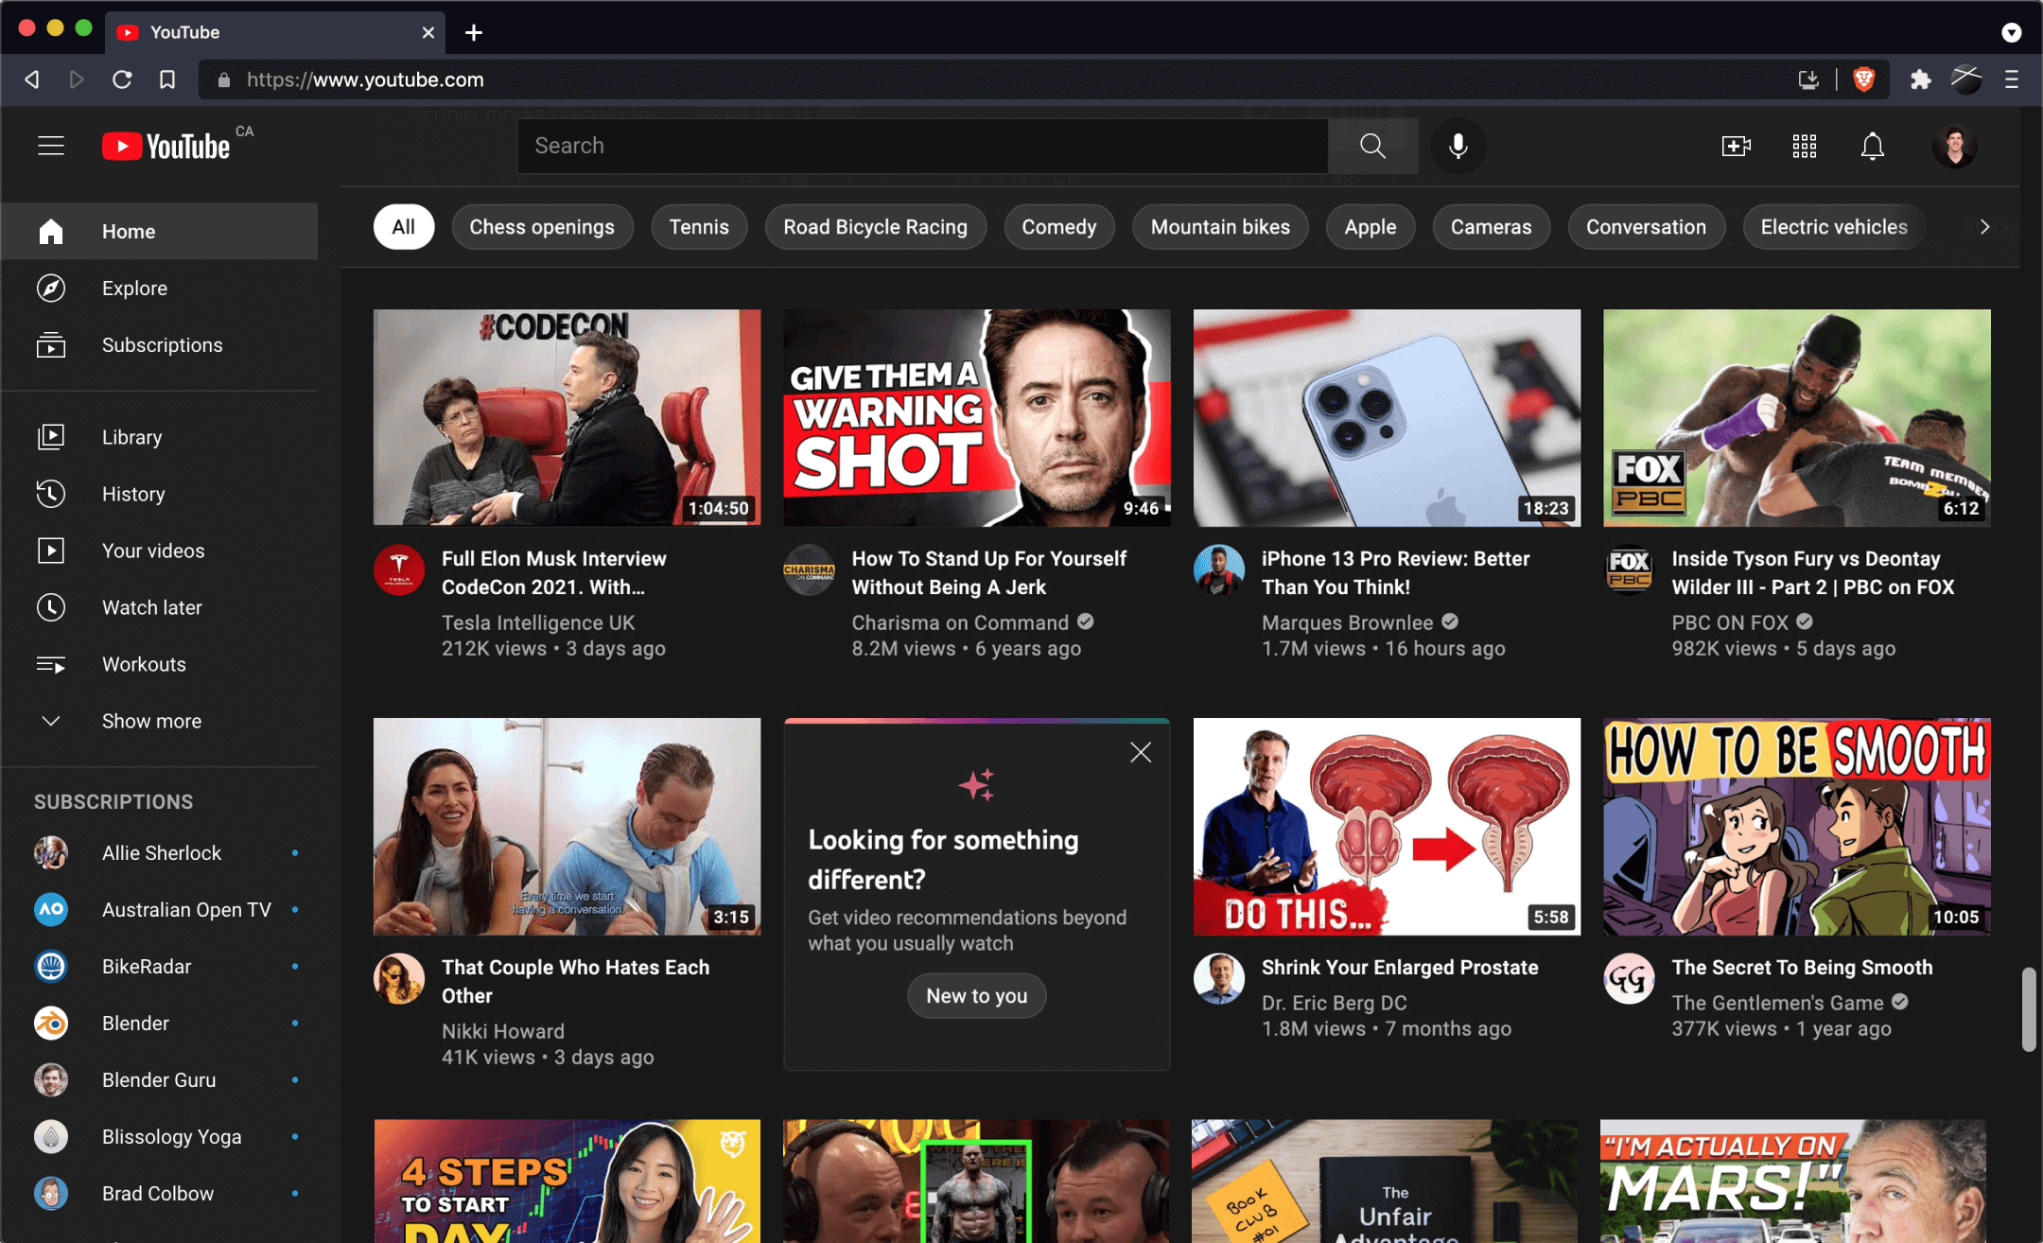This screenshot has width=2043, height=1243.
Task: Open the YouTube hamburger guide menu
Action: 51,146
